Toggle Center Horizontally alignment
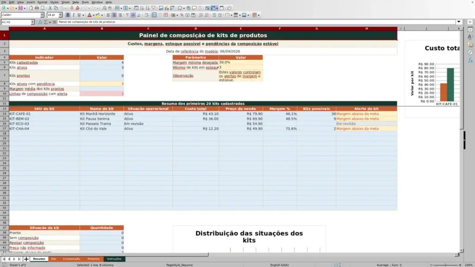 pos(114,15)
